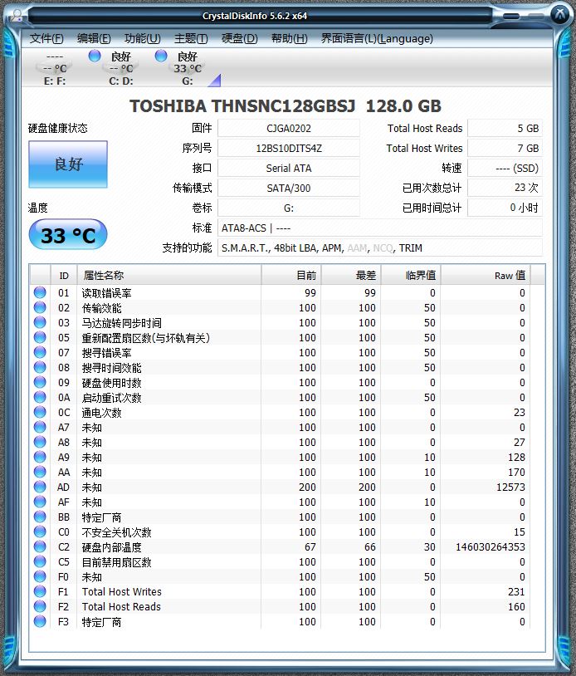
Task: Click the user icon in title bar
Action: pyautogui.click(x=17, y=16)
